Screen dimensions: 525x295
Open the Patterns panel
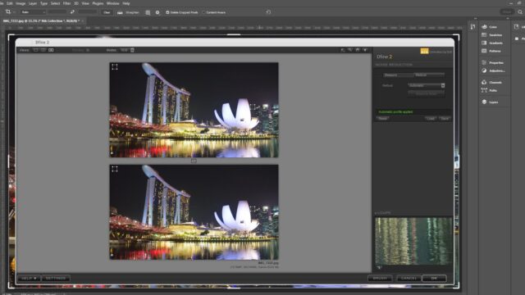(x=491, y=51)
